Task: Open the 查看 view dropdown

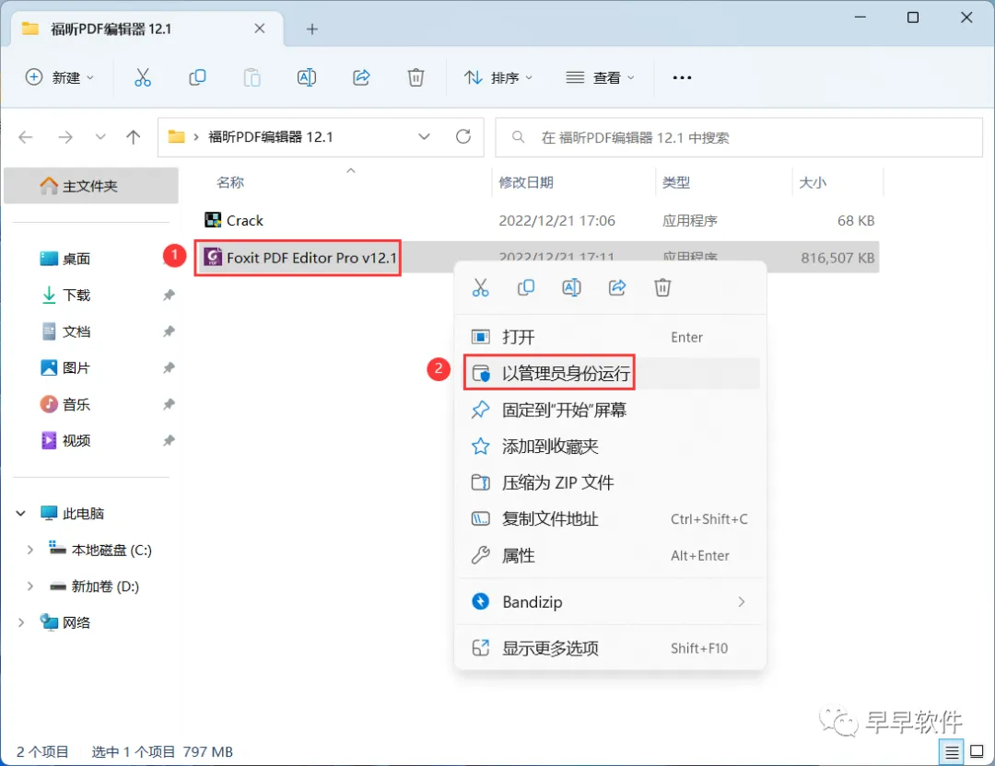Action: coord(601,77)
